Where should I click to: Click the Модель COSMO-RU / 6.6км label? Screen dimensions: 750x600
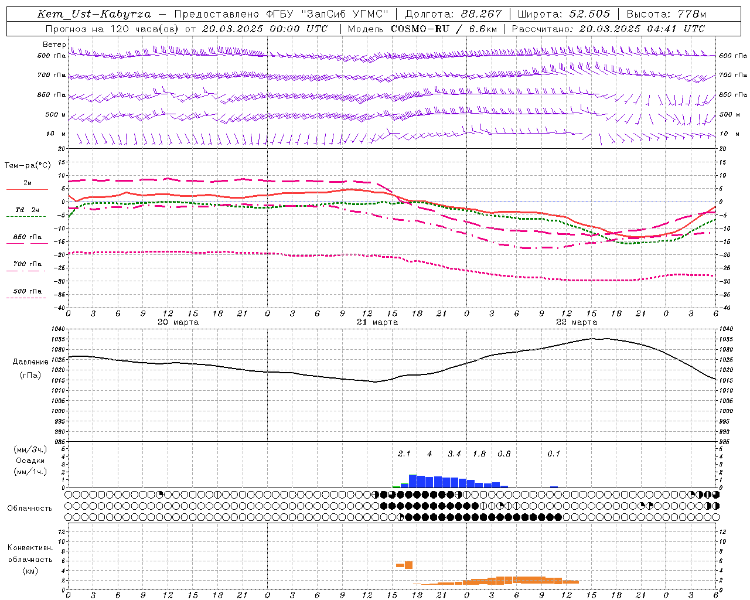tap(422, 29)
